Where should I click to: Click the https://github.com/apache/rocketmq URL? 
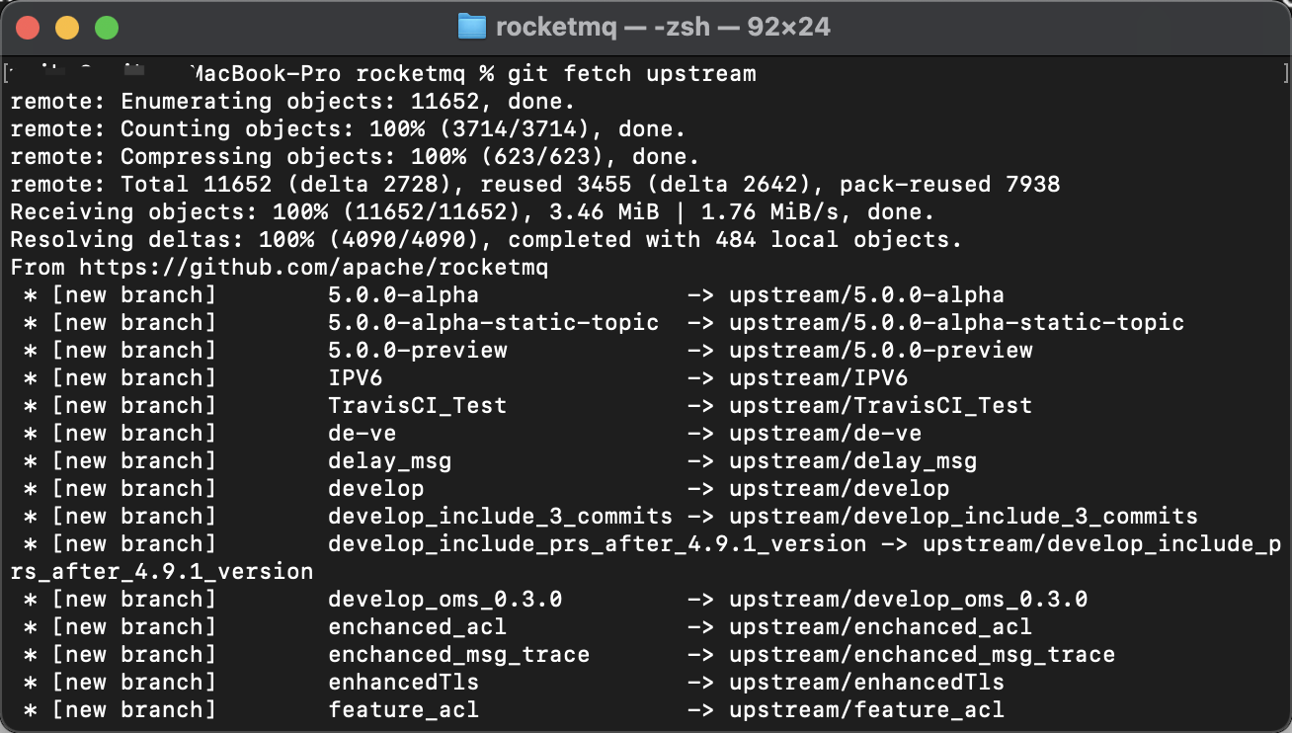point(313,268)
